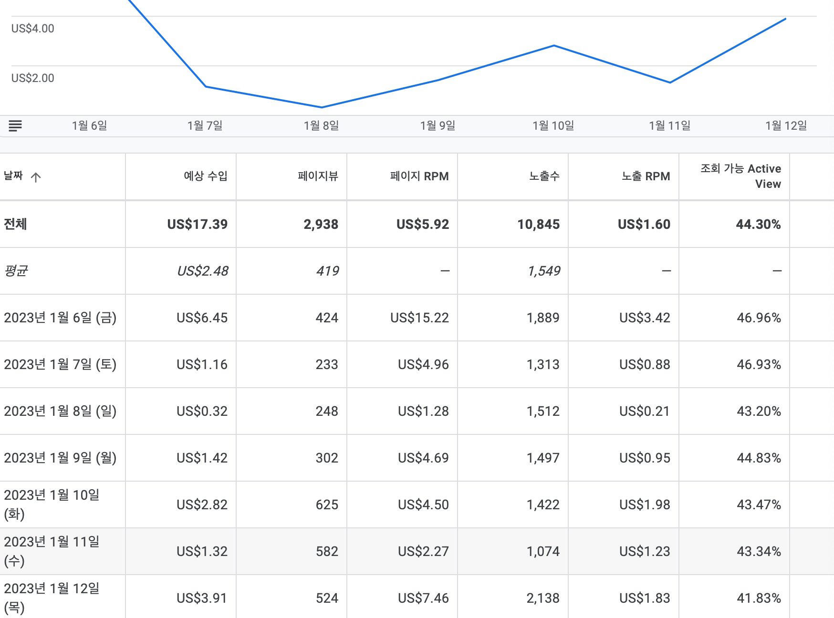Select the 1월 11일 chart axis label

pos(670,125)
